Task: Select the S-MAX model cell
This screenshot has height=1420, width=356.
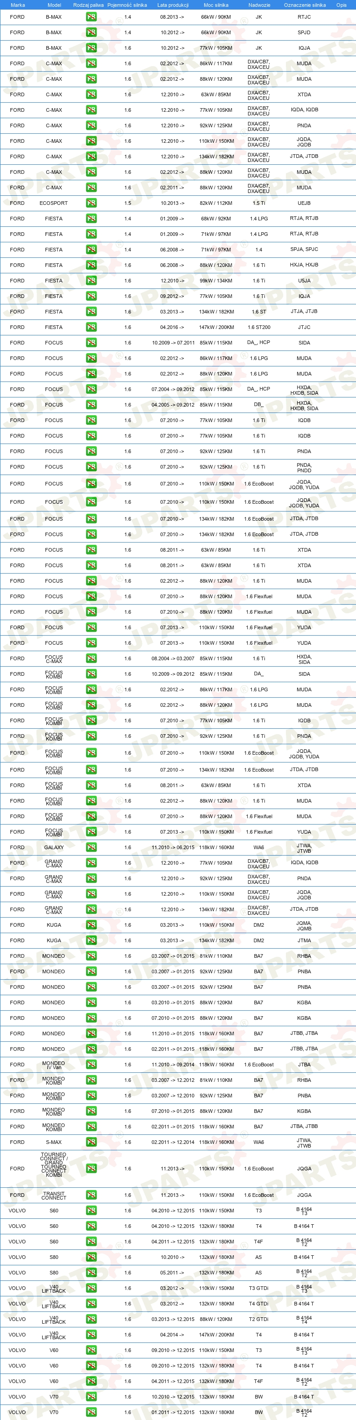Action: (54, 1142)
